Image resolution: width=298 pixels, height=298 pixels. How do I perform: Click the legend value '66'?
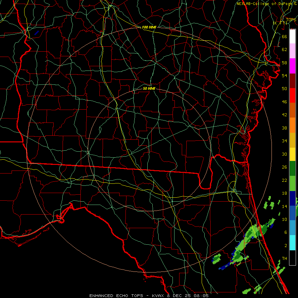click(x=284, y=36)
